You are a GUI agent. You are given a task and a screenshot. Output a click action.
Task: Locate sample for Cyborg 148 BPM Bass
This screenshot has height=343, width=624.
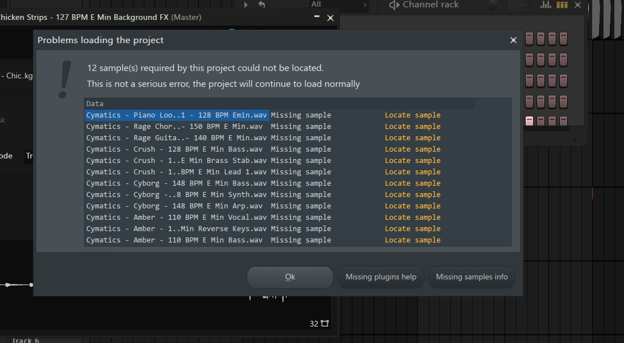(413, 183)
